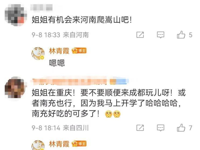200x150 pixels.
Task: Open reply on the Sichuan comment
Action: point(160,128)
